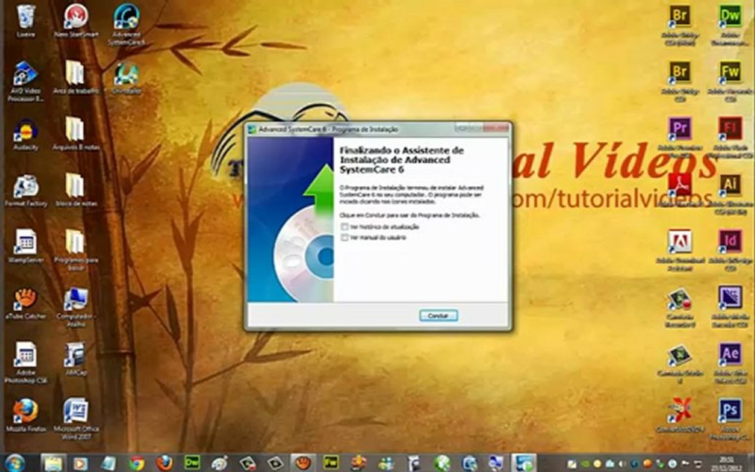Select the AMCap desktop shortcut
Viewport: 755px width, 472px height.
click(75, 359)
